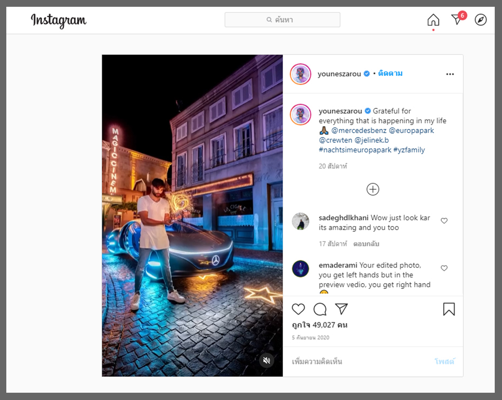This screenshot has height=400, width=502.
Task: Open emaderami username link
Action: pos(338,265)
